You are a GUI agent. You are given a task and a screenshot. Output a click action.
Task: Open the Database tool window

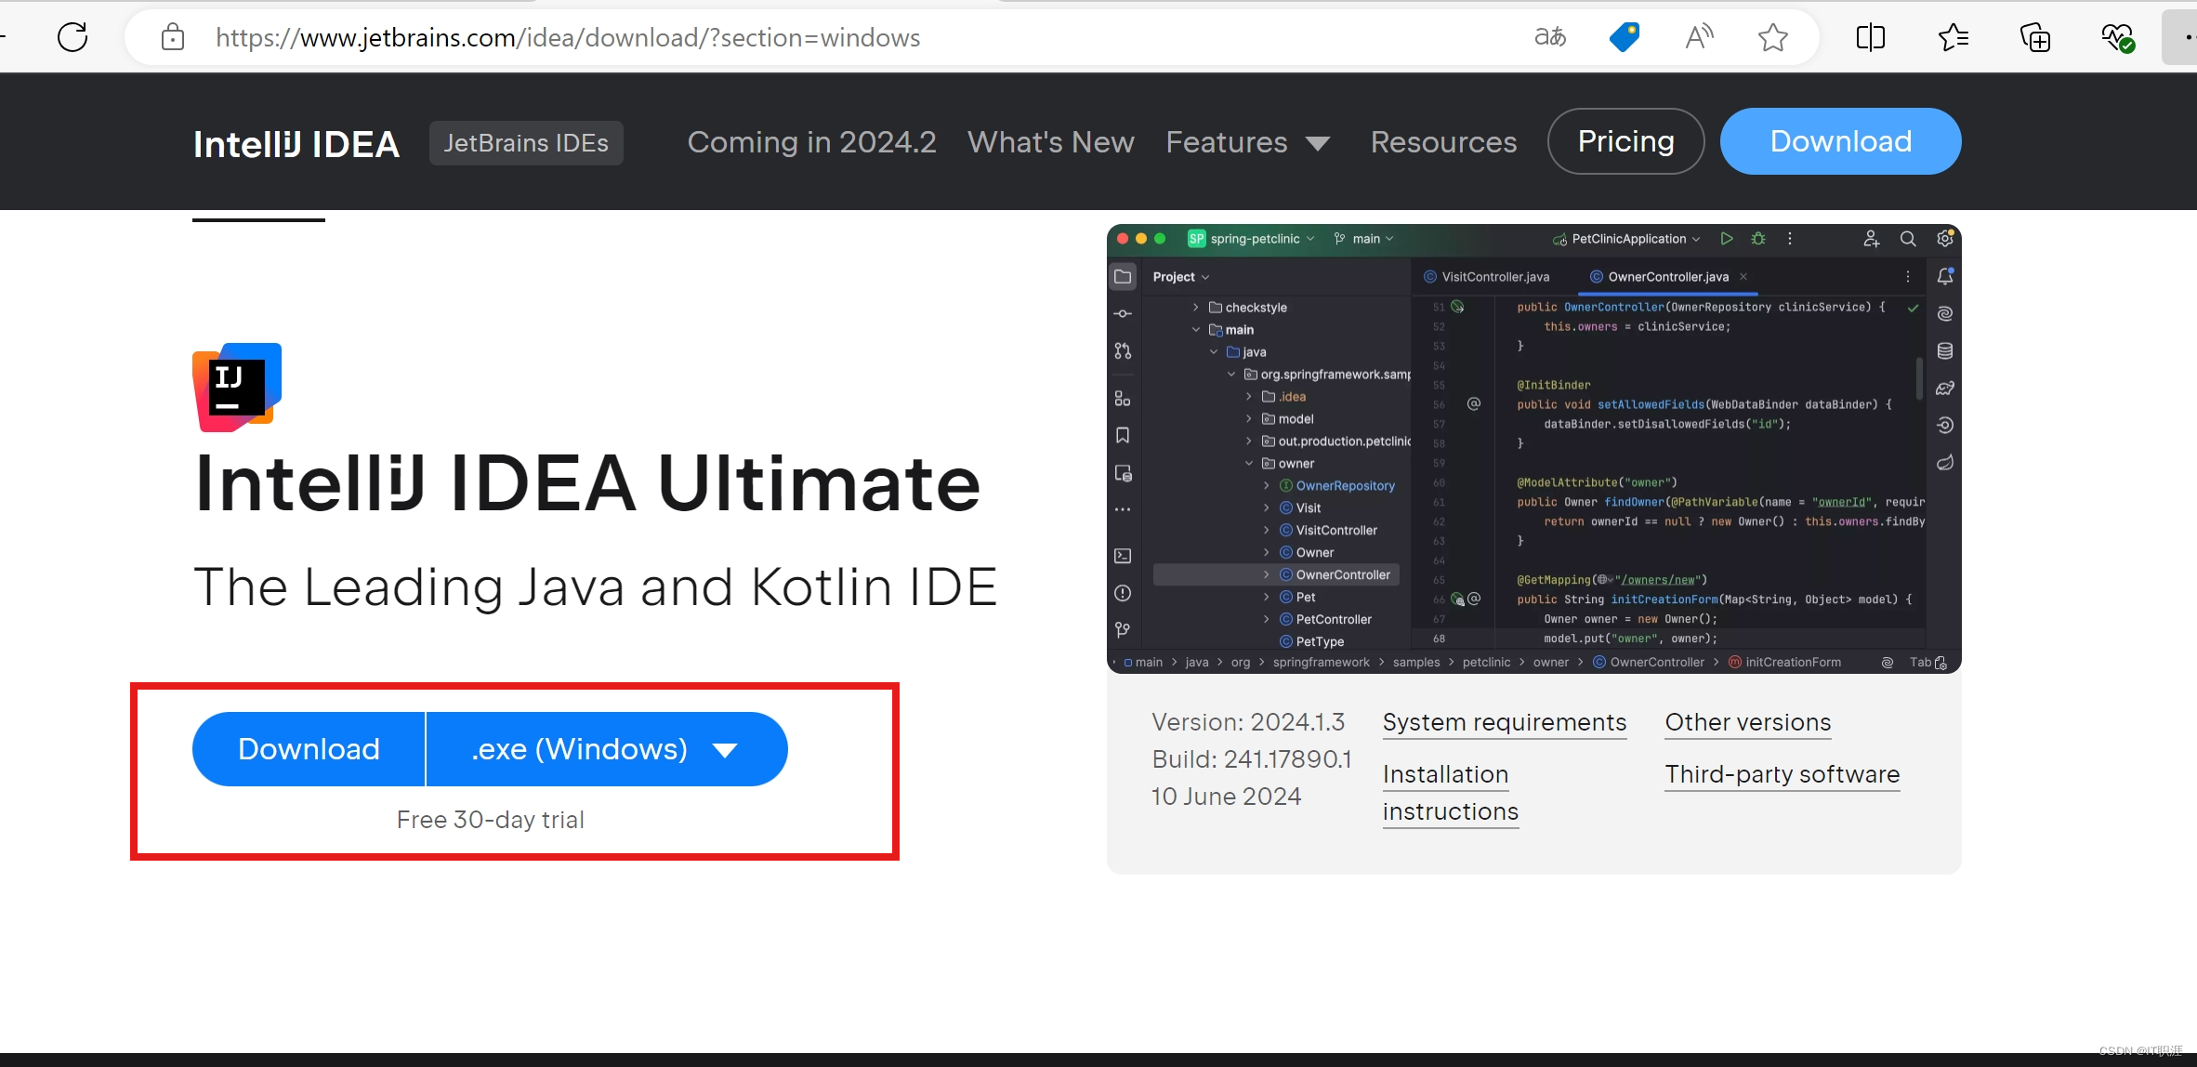pos(1946,350)
